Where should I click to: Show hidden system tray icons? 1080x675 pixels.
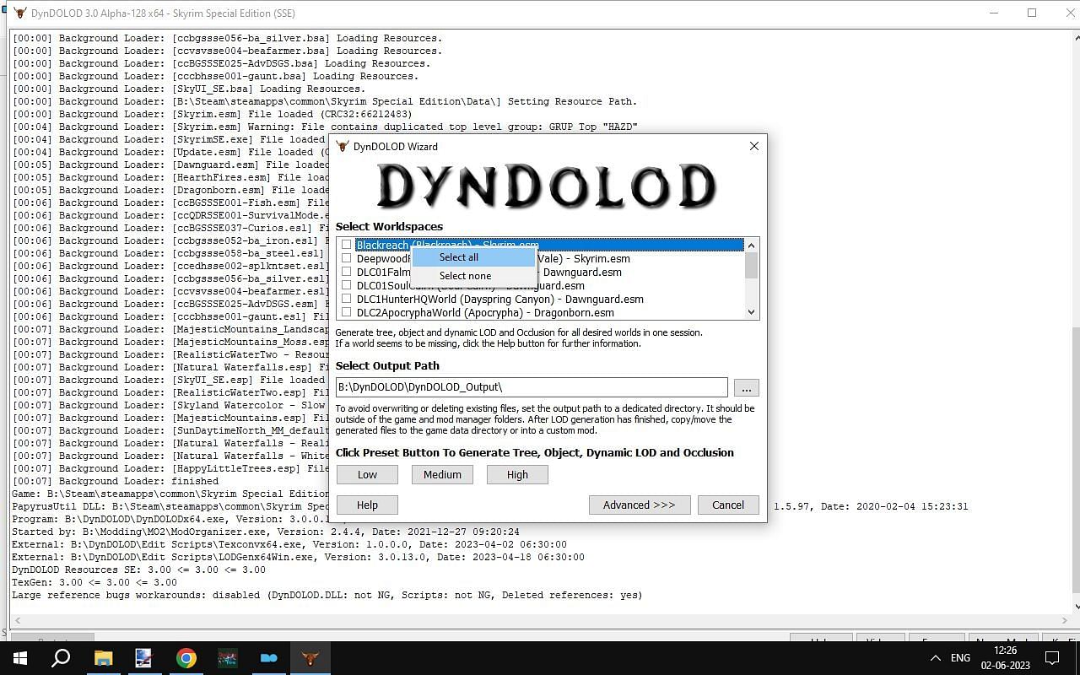pyautogui.click(x=935, y=658)
